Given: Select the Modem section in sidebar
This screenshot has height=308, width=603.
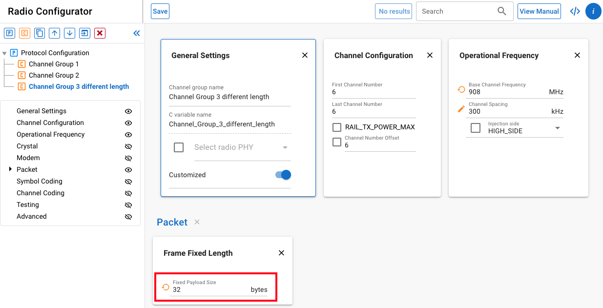Looking at the screenshot, I should (x=28, y=158).
